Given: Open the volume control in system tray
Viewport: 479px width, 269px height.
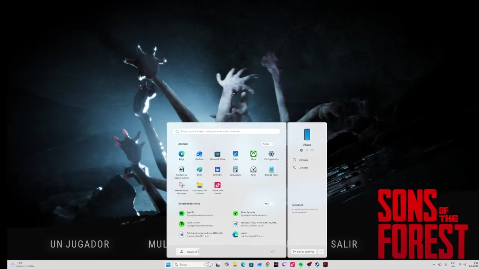Looking at the screenshot, I should 464,265.
